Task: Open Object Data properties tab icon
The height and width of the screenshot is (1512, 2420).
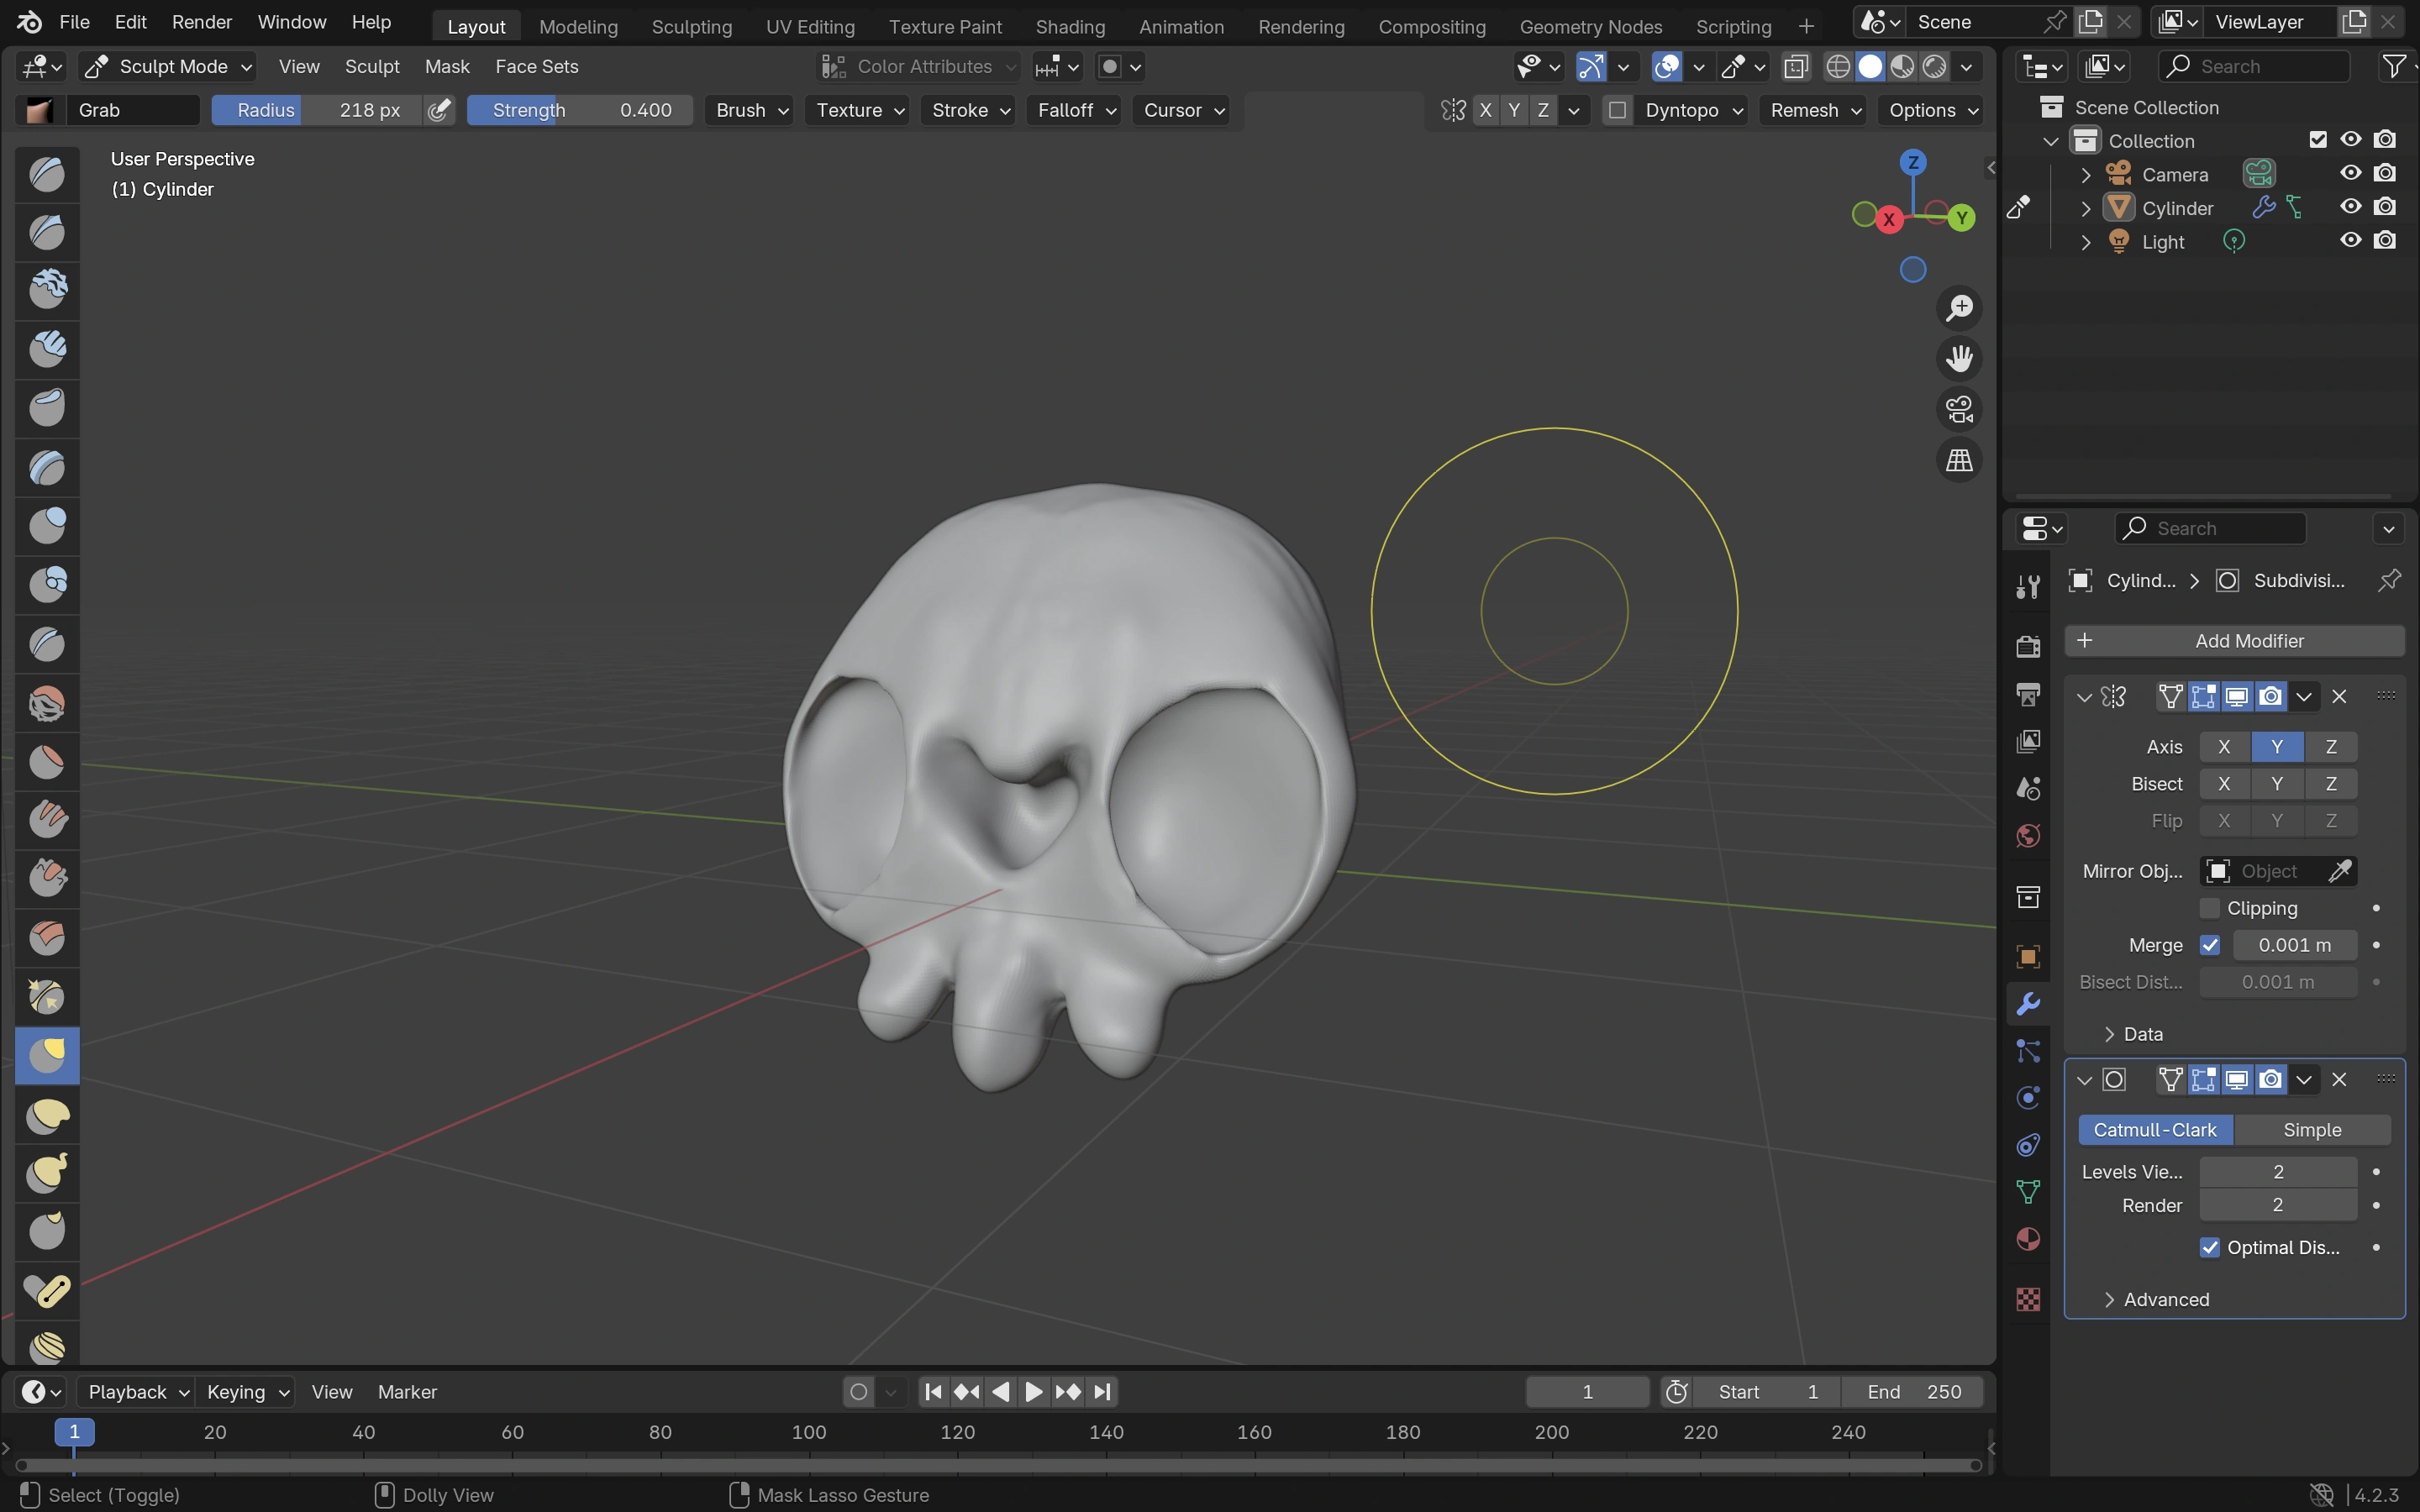Action: tap(2028, 1192)
